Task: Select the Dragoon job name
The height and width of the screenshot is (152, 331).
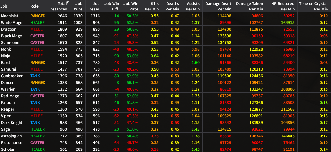Action: [9, 29]
